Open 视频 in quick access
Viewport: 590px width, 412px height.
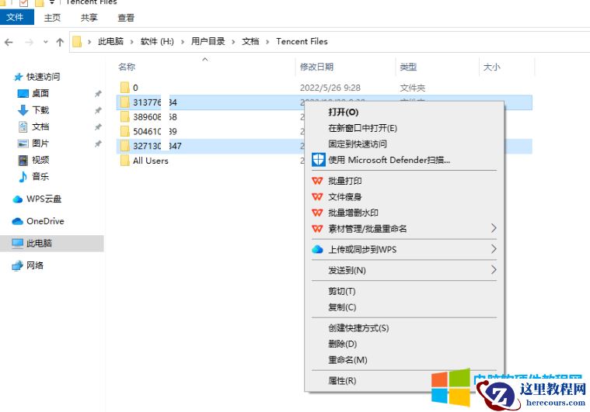click(x=40, y=160)
